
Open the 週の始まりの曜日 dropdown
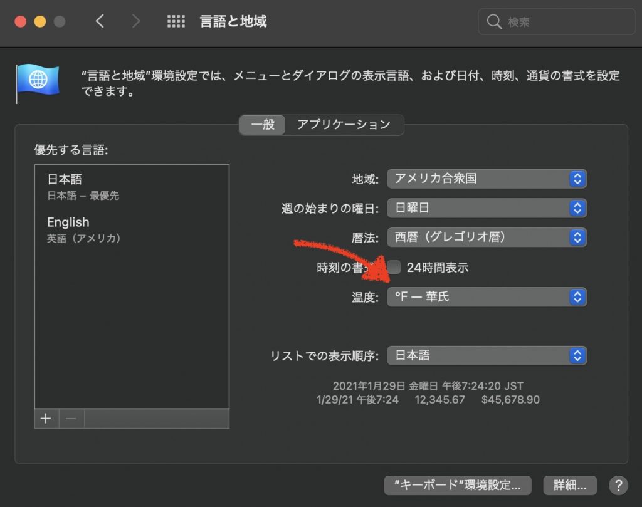pos(487,208)
